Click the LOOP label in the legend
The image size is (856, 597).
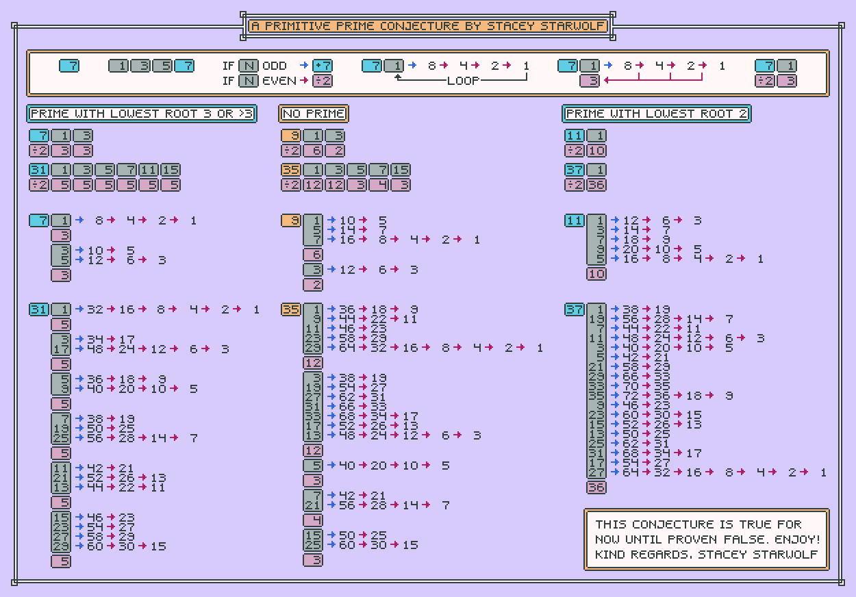click(463, 81)
